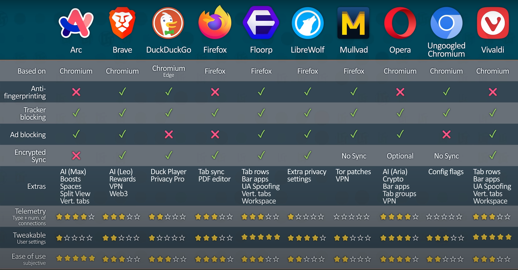Image resolution: width=518 pixels, height=270 pixels.
Task: Click the Brave lion logo
Action: [122, 23]
